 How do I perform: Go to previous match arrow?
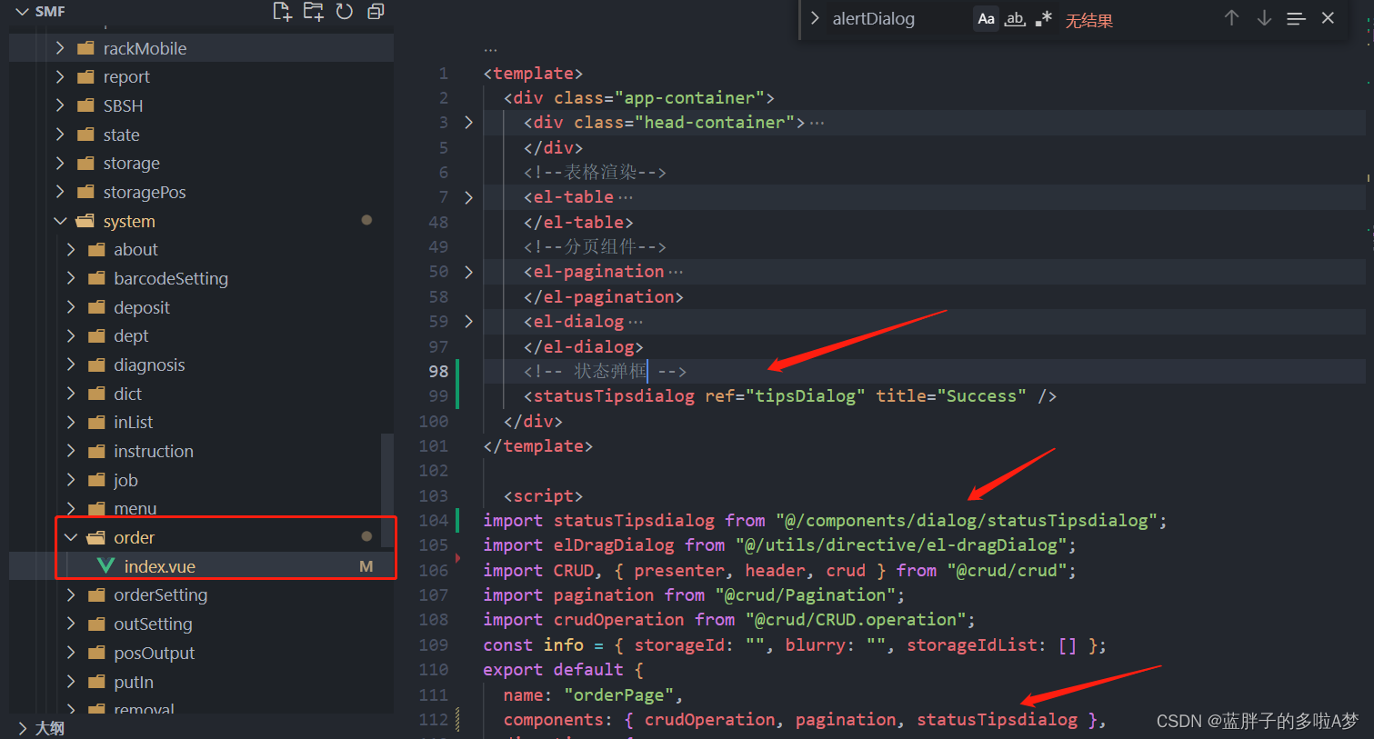click(x=1231, y=18)
